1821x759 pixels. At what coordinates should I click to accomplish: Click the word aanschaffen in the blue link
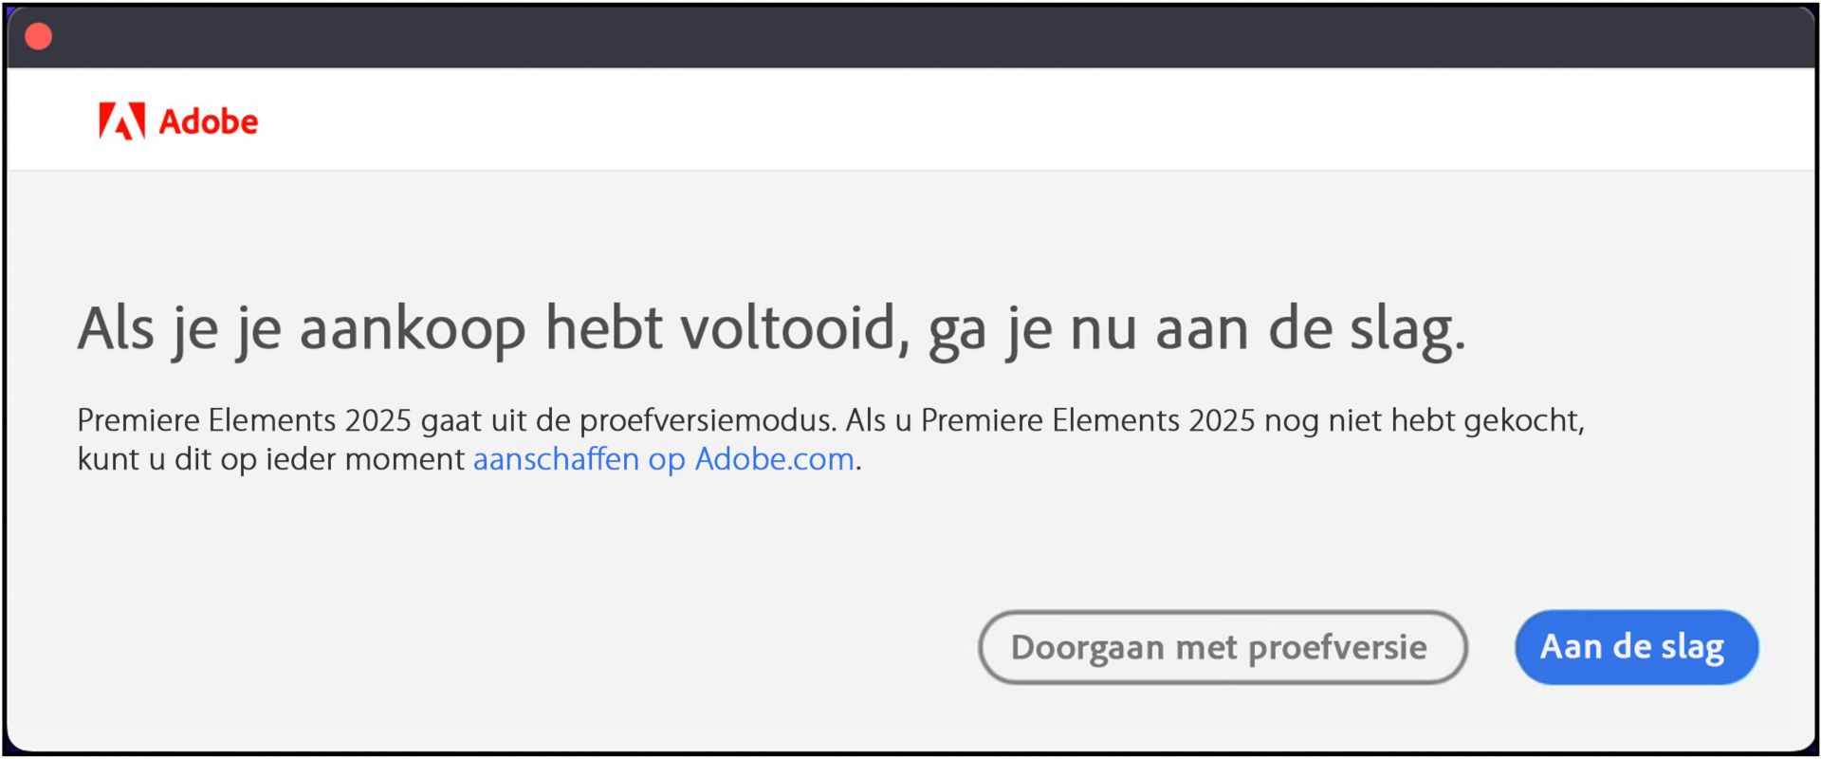point(556,459)
